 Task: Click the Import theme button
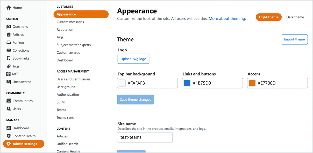(294, 39)
